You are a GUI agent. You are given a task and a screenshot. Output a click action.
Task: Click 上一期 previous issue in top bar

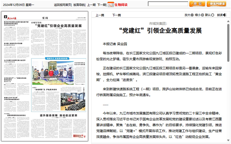[91, 4]
